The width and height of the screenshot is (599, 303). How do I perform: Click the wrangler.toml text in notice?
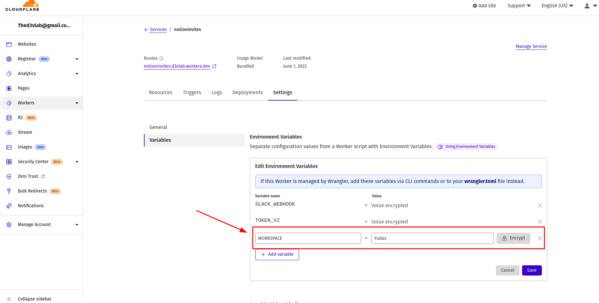pyautogui.click(x=480, y=181)
